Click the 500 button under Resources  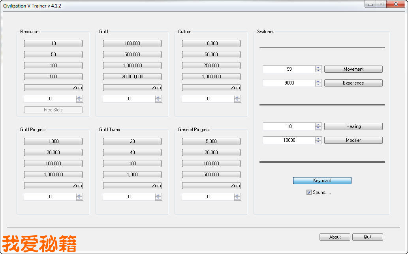point(53,77)
